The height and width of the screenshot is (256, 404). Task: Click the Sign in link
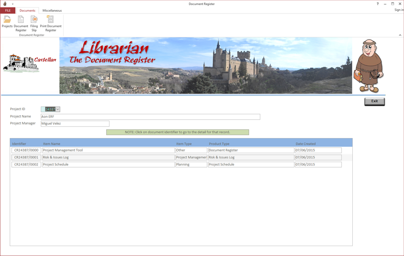tap(399, 10)
